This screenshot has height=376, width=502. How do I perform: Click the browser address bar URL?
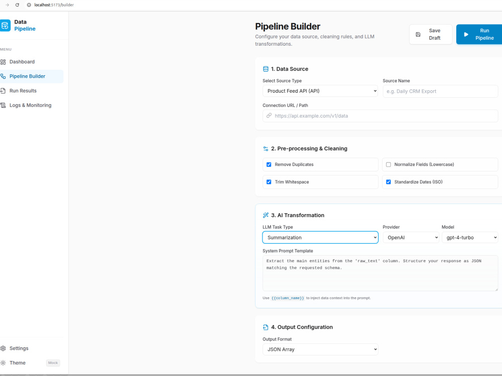54,5
